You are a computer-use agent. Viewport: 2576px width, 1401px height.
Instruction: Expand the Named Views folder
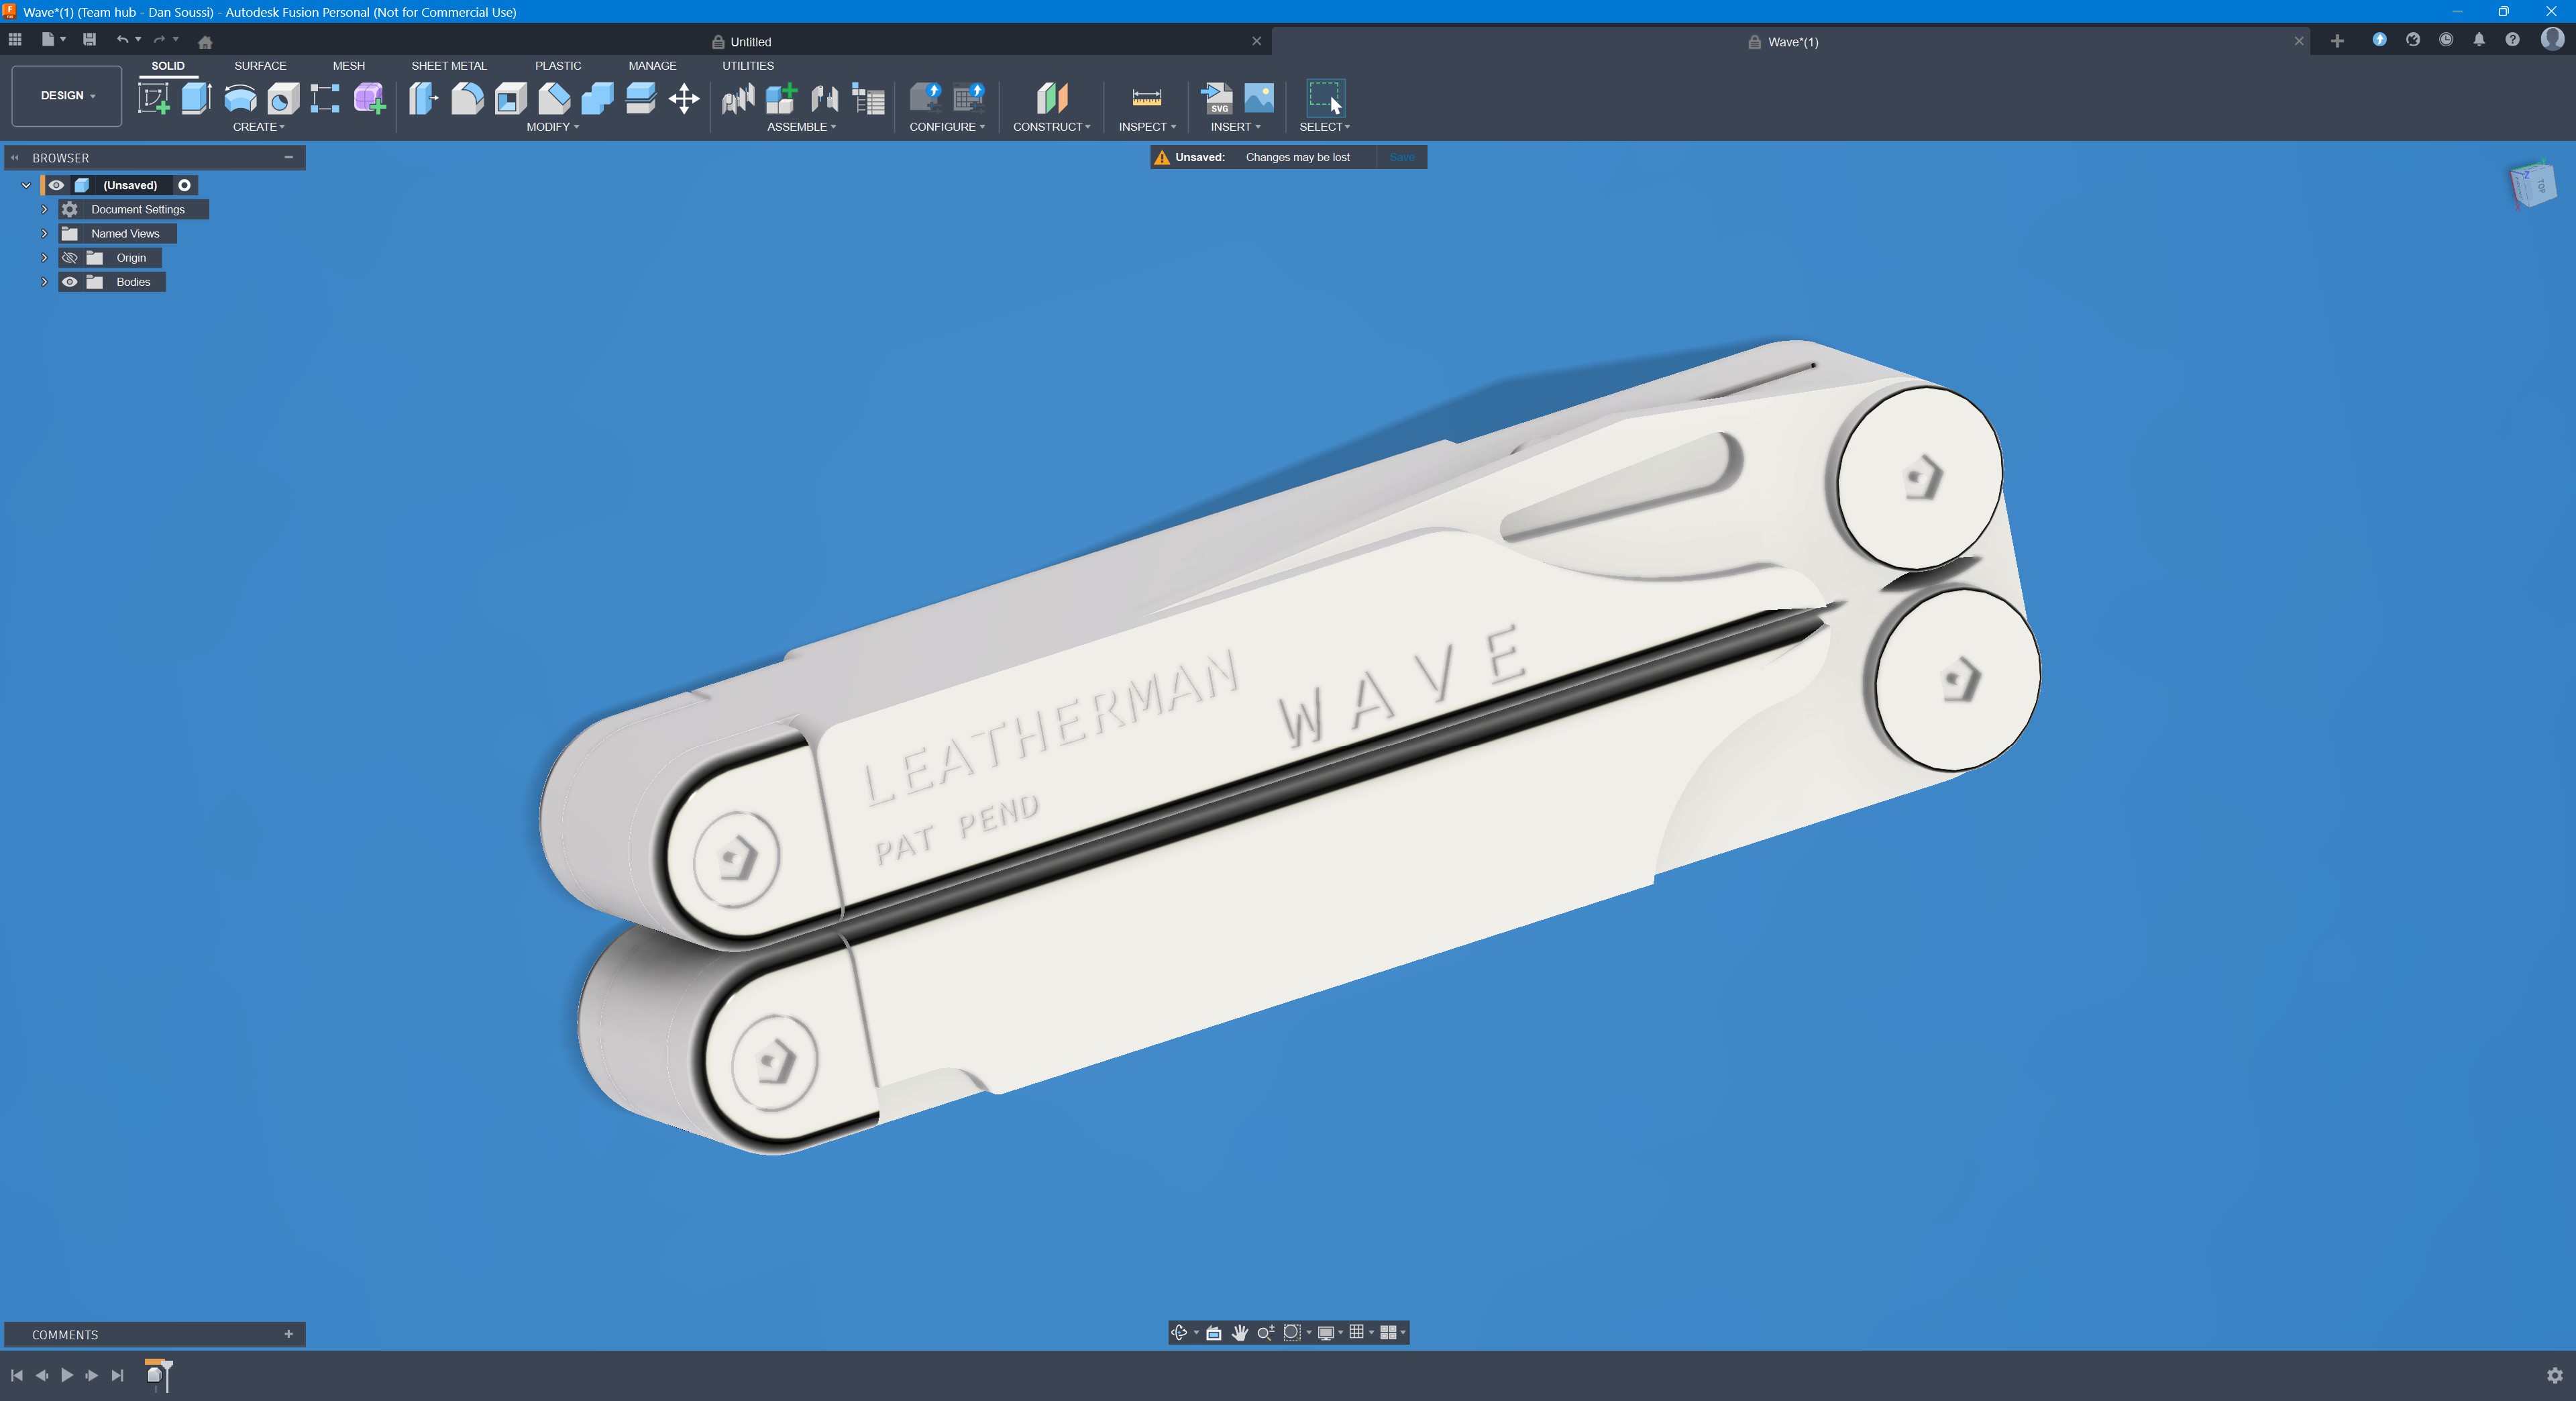pos(44,233)
